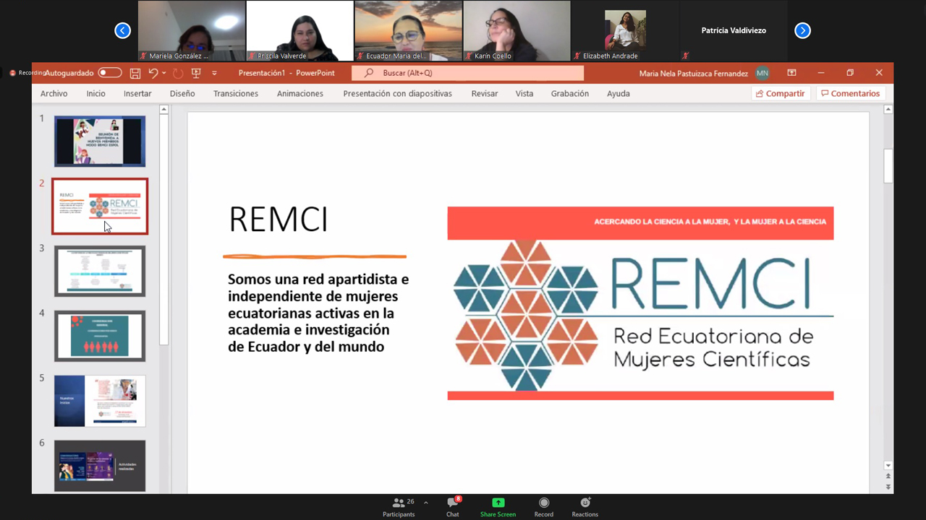Switch to the Revisar tab

[x=485, y=93]
